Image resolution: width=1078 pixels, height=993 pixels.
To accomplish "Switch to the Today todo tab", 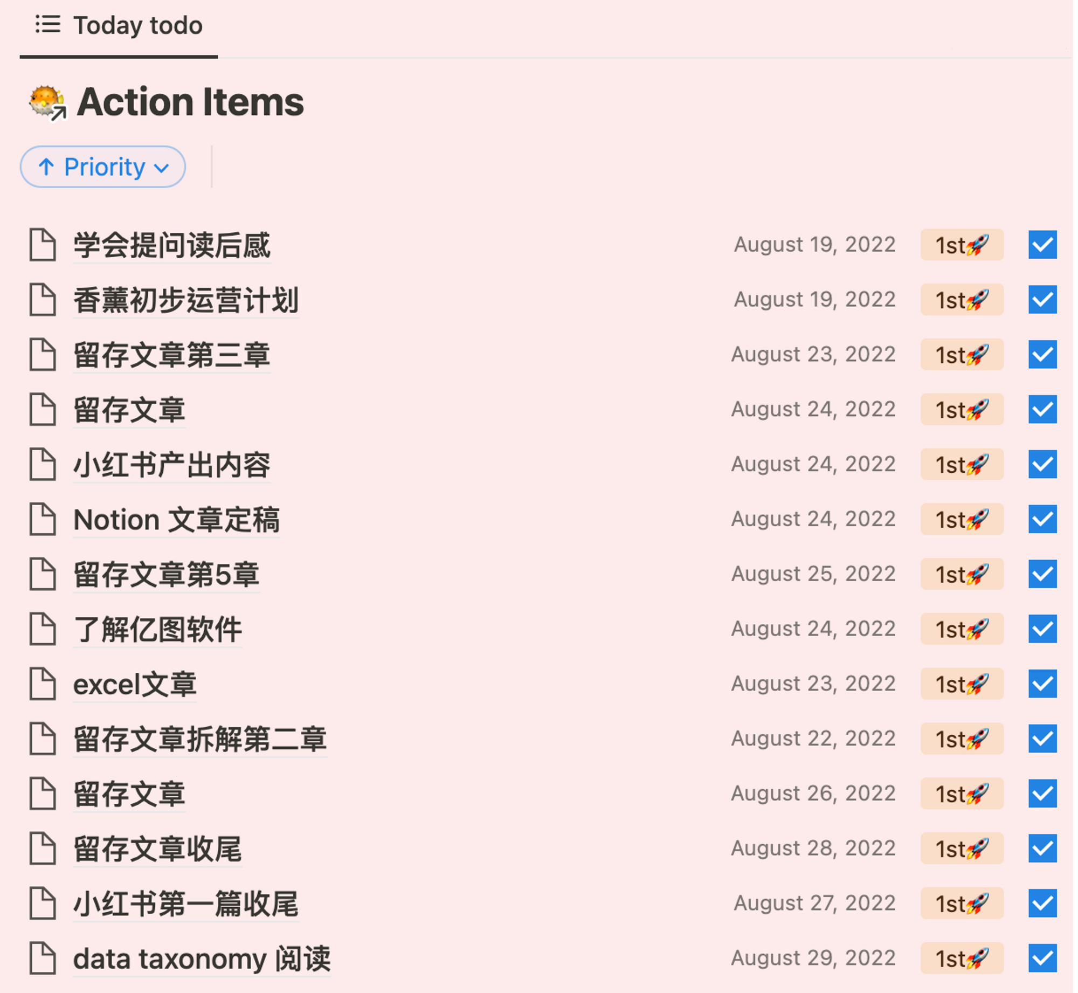I will pyautogui.click(x=137, y=25).
